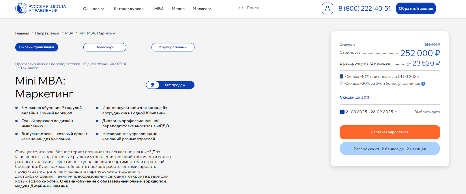Click the price «252 000 ₽»

(420, 53)
